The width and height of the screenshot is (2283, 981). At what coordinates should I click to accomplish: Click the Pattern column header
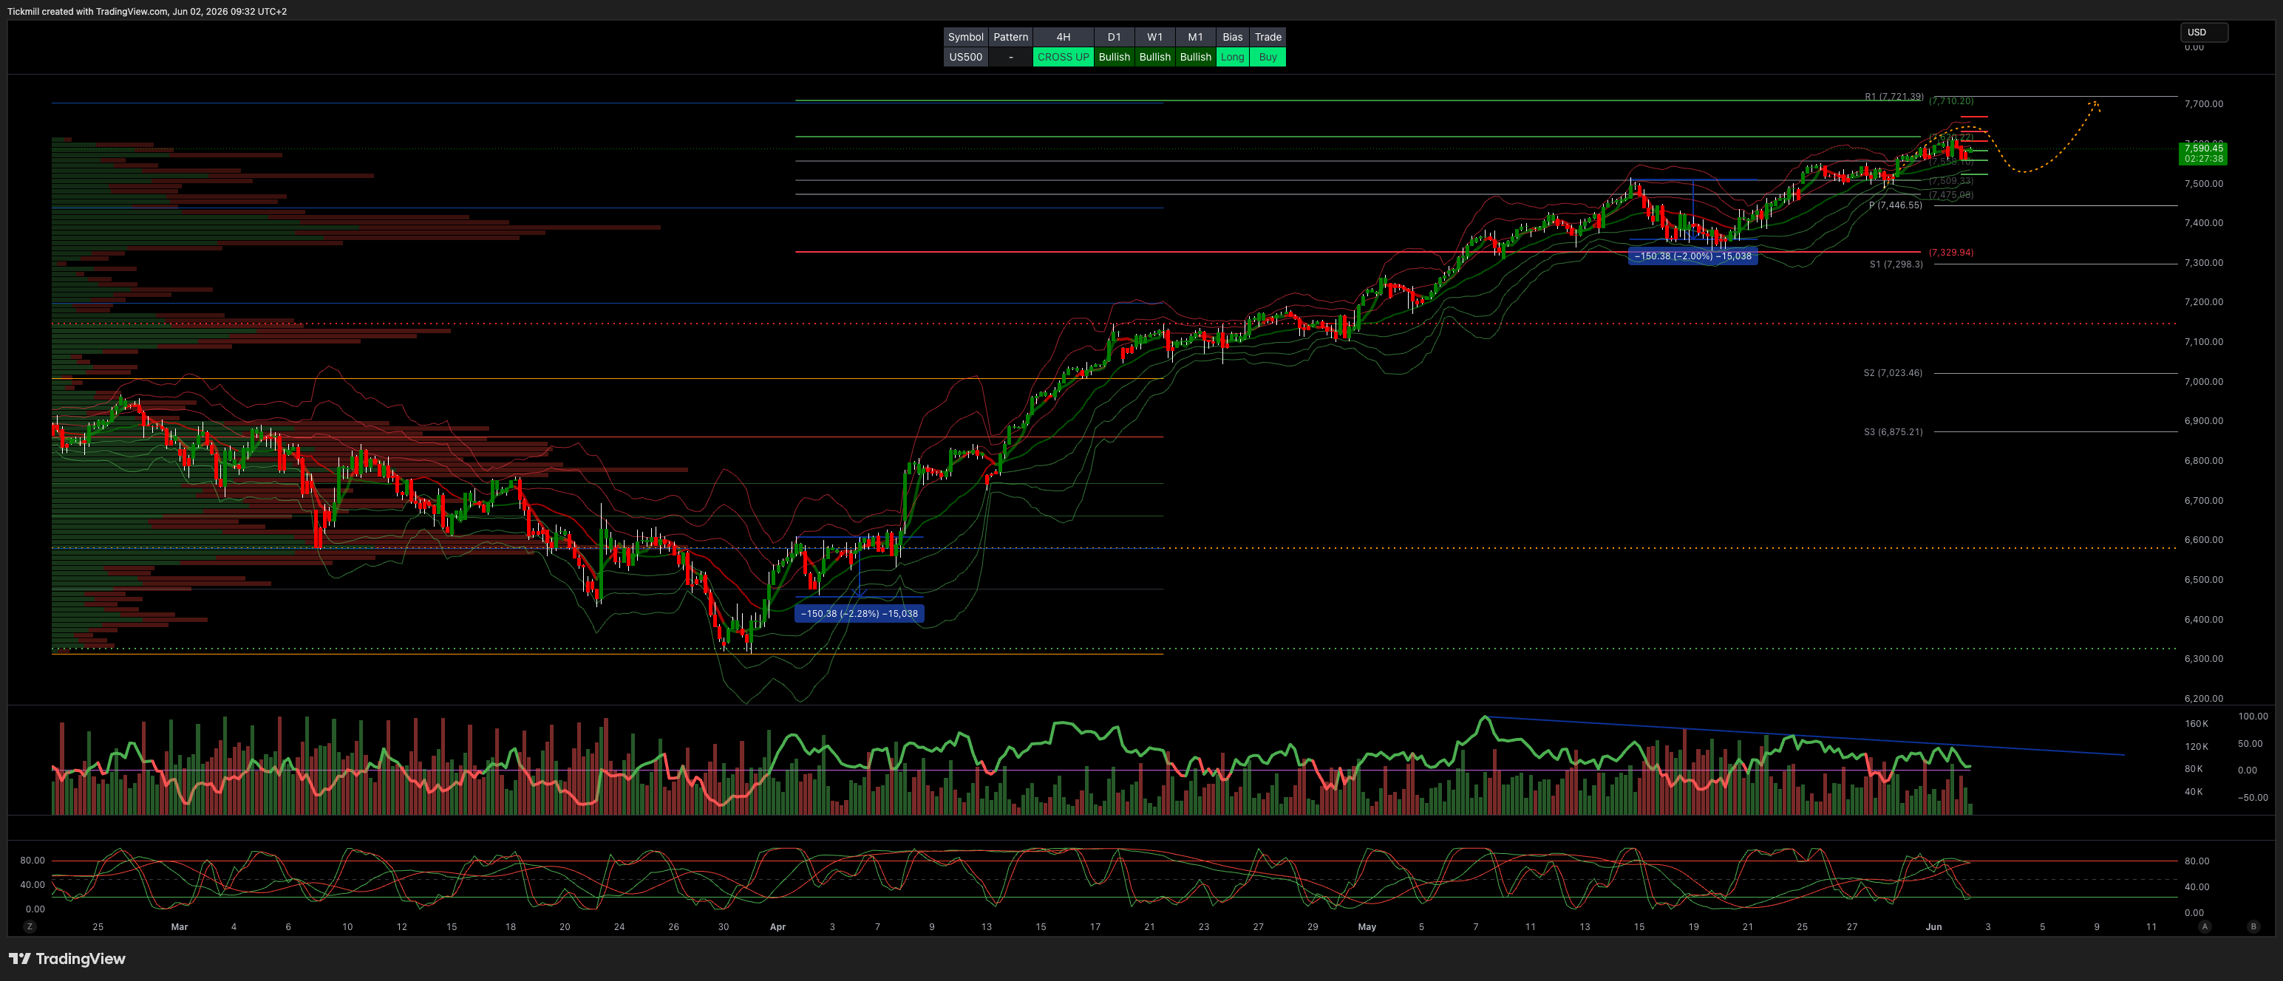pos(1010,36)
